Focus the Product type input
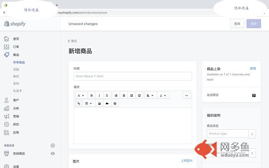 [228, 134]
